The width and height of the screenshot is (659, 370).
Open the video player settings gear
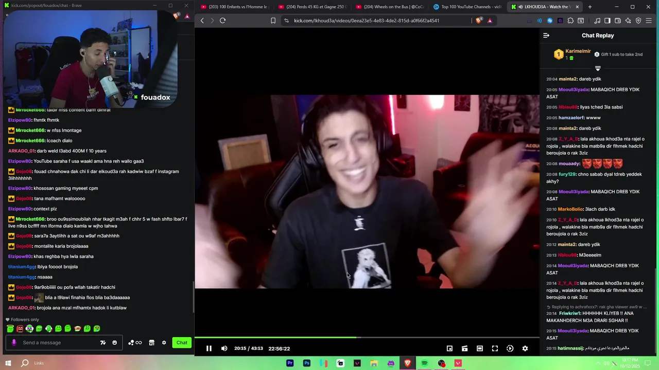point(525,348)
